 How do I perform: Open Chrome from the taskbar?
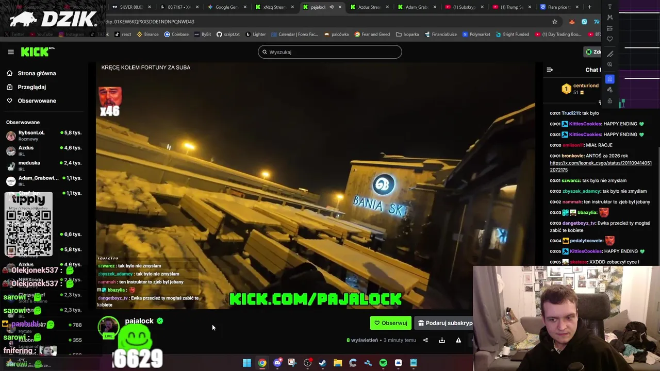[262, 363]
